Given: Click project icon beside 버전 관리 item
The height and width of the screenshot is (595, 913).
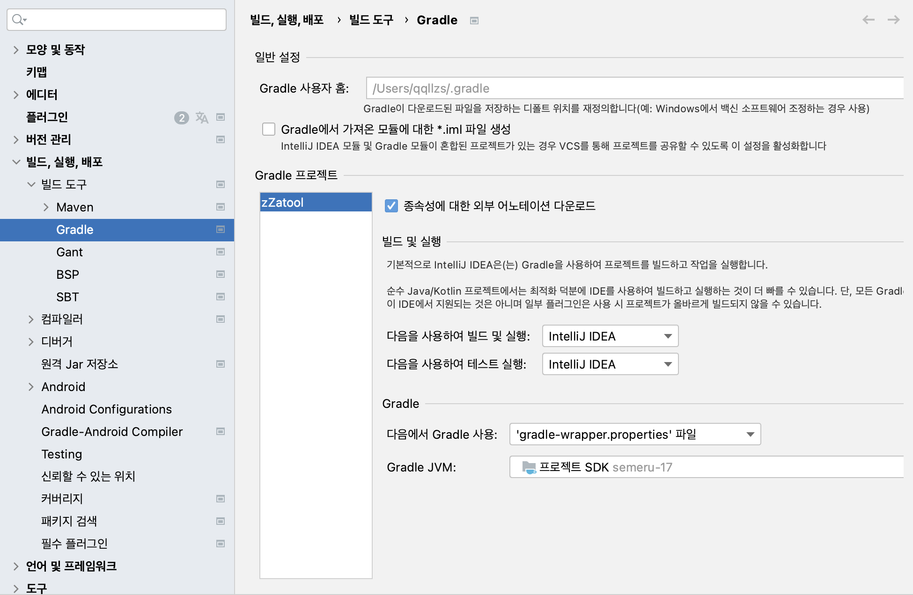Looking at the screenshot, I should point(221,139).
